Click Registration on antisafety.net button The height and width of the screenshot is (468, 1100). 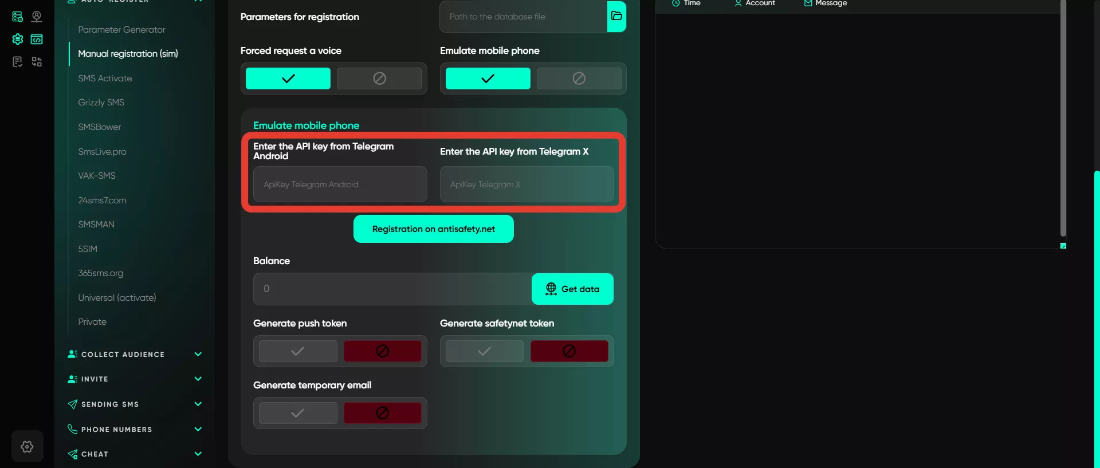pos(434,229)
